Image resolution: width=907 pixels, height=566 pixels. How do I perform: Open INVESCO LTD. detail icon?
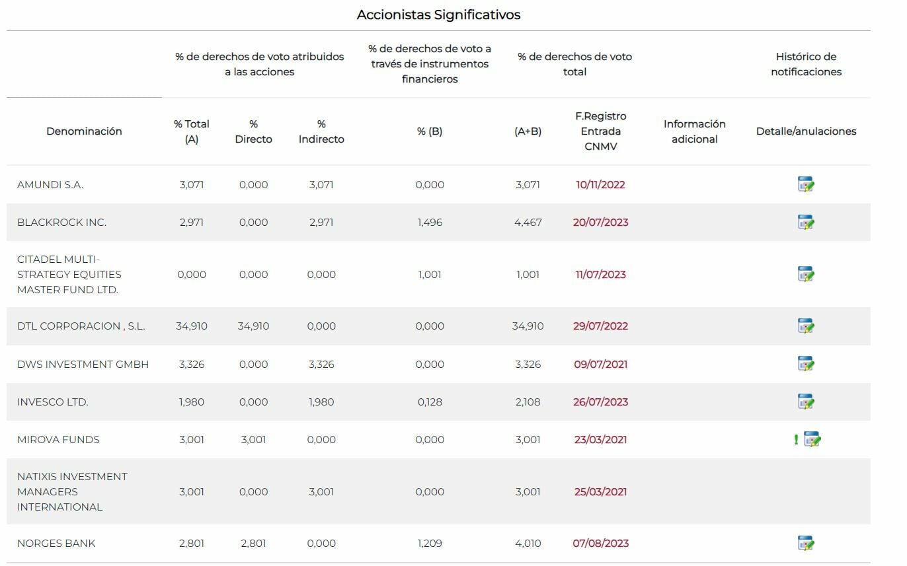[805, 402]
